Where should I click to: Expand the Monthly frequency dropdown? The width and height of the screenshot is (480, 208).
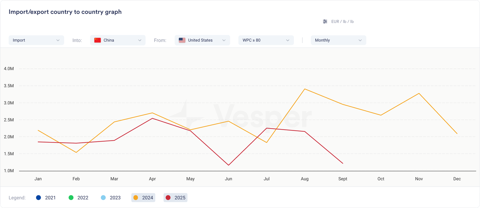(338, 40)
